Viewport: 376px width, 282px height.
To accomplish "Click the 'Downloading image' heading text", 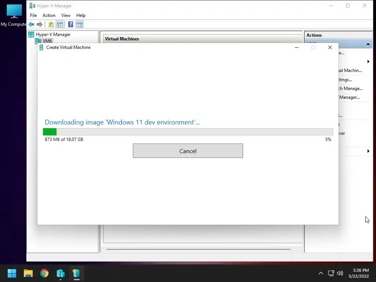I will pos(122,122).
